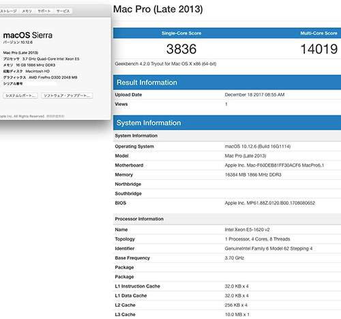Click the All Rights Reserved copyright text
Image resolution: width=341 pixels, height=319 pixels.
29,116
